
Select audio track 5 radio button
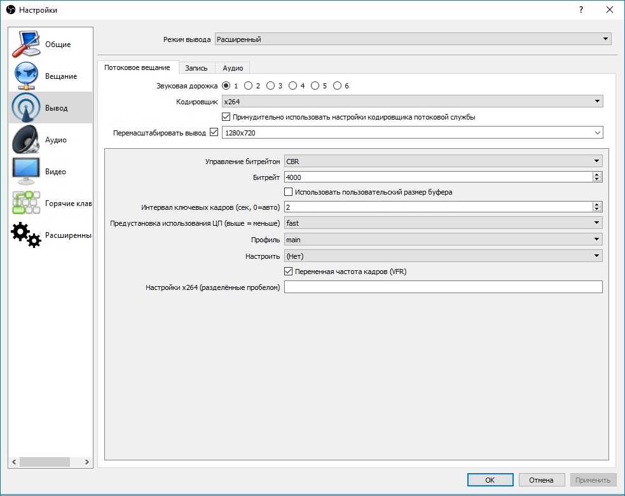315,85
